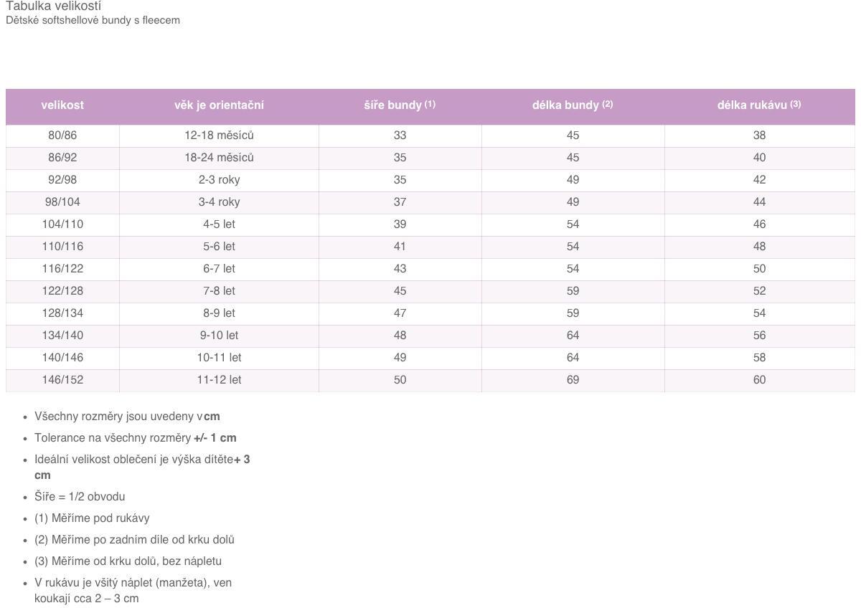The image size is (861, 608).
Task: Click the sleeve length value 60
Action: pyautogui.click(x=759, y=380)
